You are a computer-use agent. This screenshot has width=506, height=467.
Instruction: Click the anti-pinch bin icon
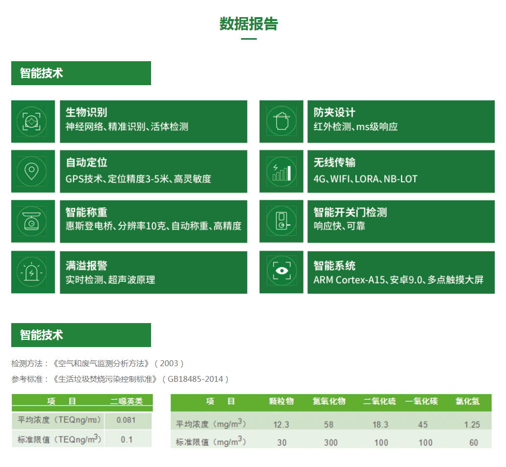tap(281, 121)
